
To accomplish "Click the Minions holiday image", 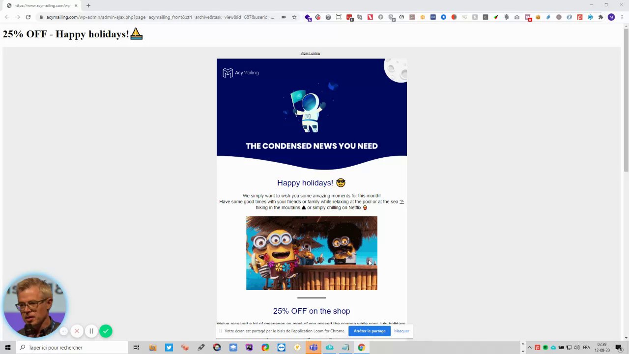I will pyautogui.click(x=312, y=253).
